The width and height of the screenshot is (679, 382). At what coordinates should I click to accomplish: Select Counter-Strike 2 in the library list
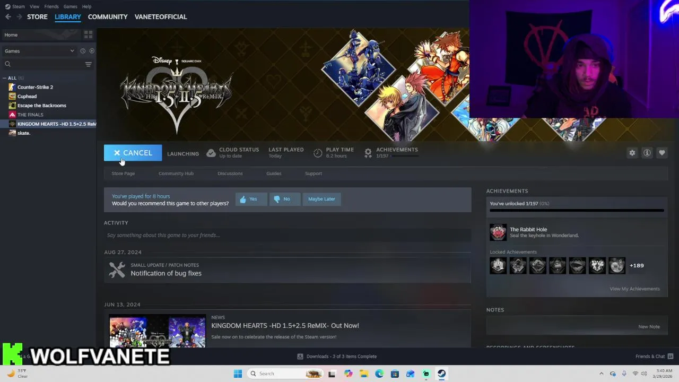coord(35,87)
